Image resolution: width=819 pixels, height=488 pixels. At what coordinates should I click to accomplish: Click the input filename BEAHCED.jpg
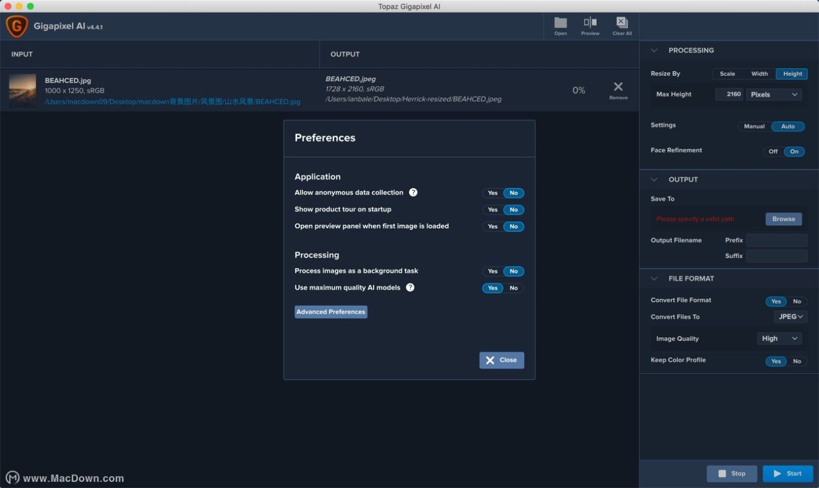(68, 81)
